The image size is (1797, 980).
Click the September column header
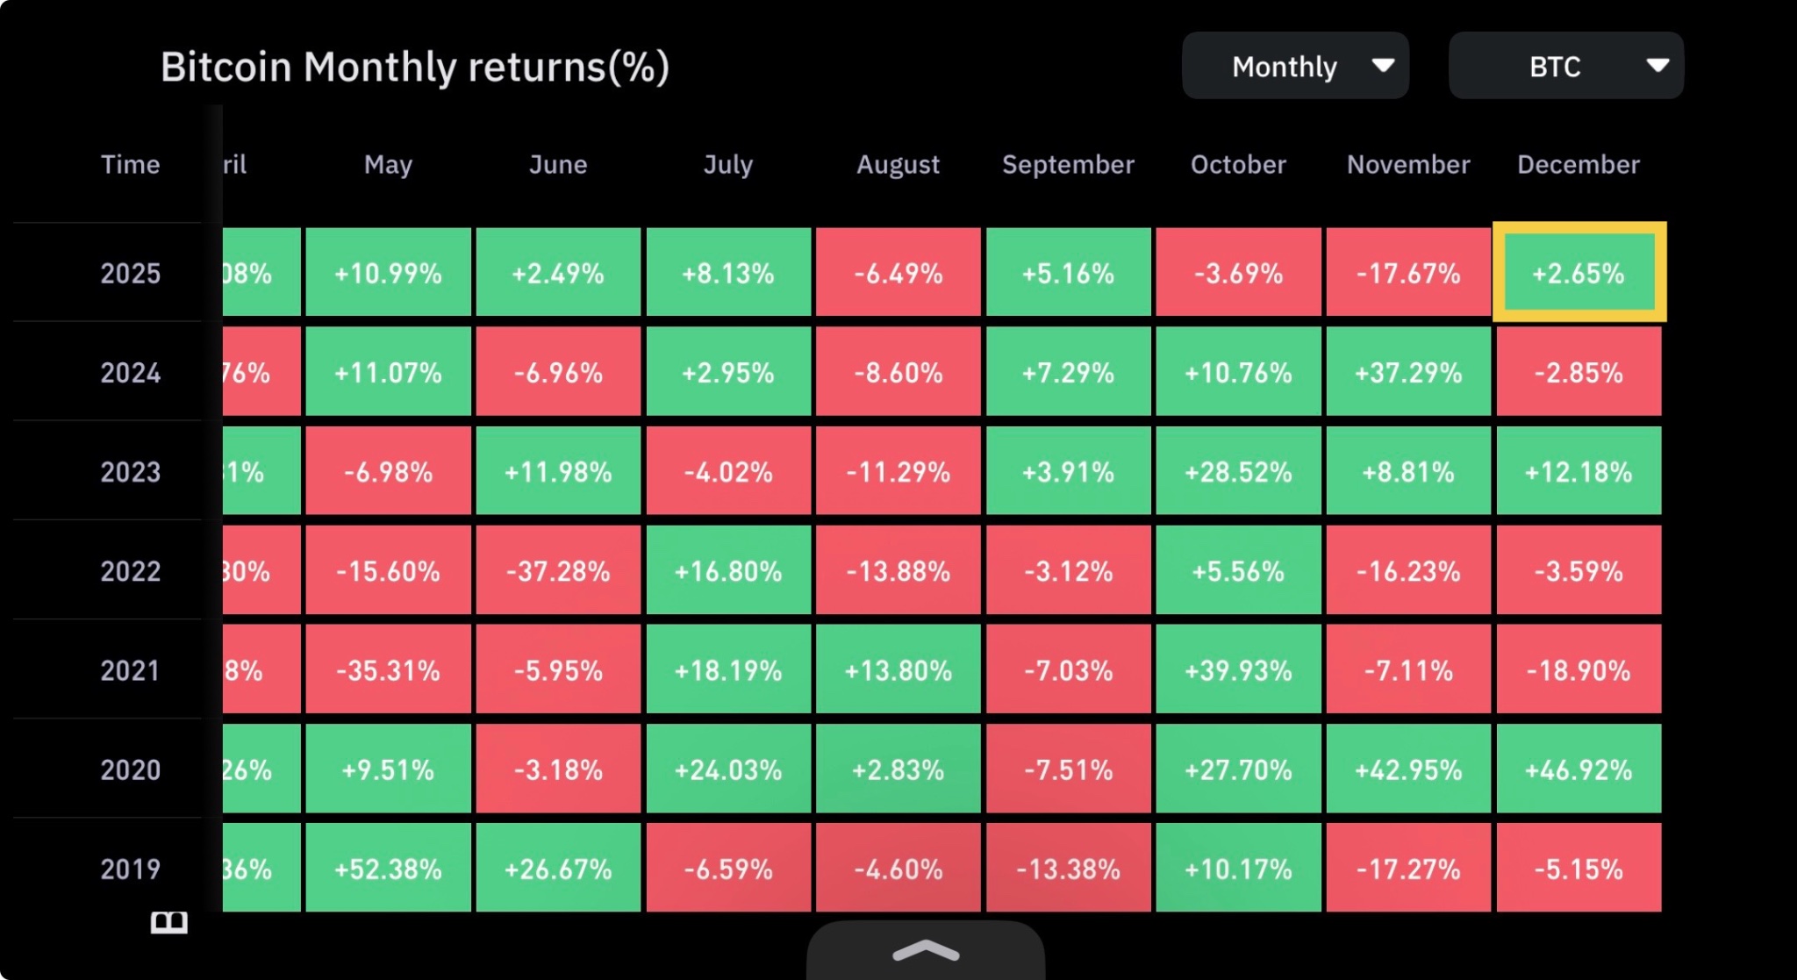[x=1068, y=165]
